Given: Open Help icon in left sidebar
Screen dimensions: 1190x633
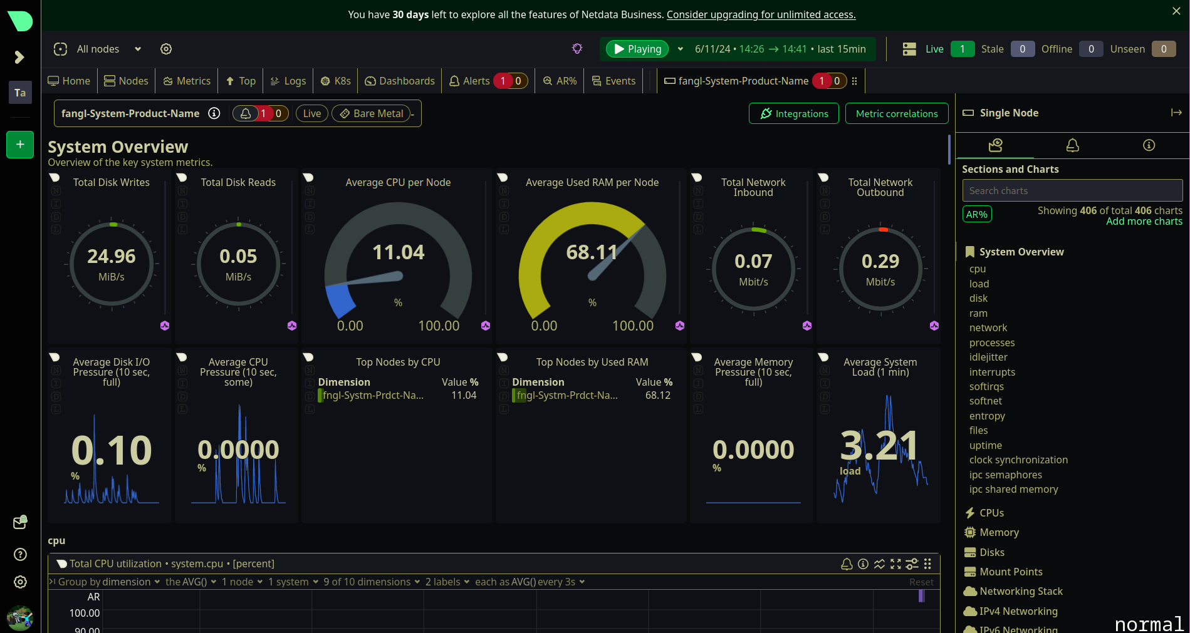Looking at the screenshot, I should click(x=20, y=554).
